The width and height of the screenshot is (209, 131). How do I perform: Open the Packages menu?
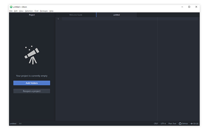pos(44,11)
